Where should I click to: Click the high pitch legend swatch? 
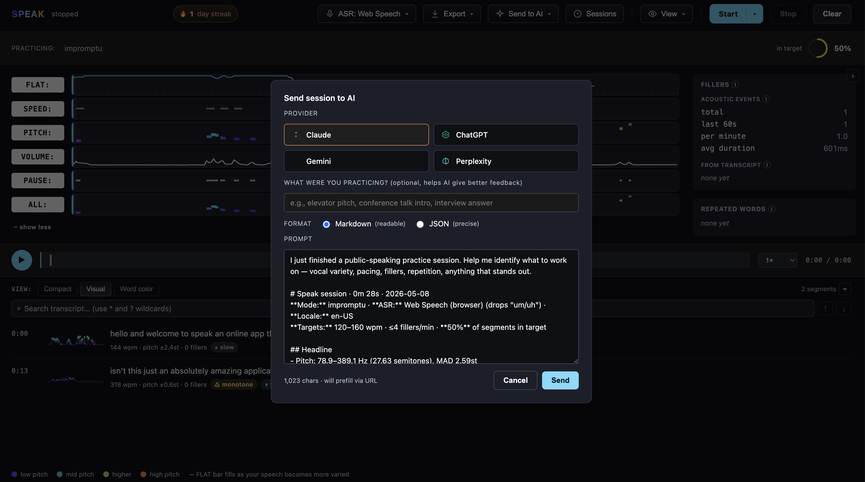coord(143,474)
